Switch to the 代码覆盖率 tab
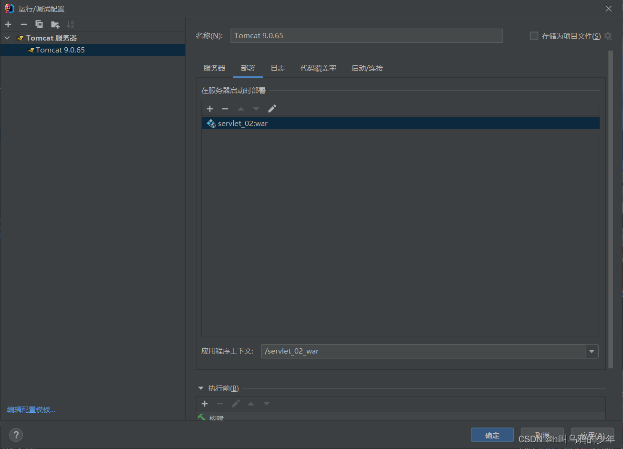623x449 pixels. click(318, 68)
